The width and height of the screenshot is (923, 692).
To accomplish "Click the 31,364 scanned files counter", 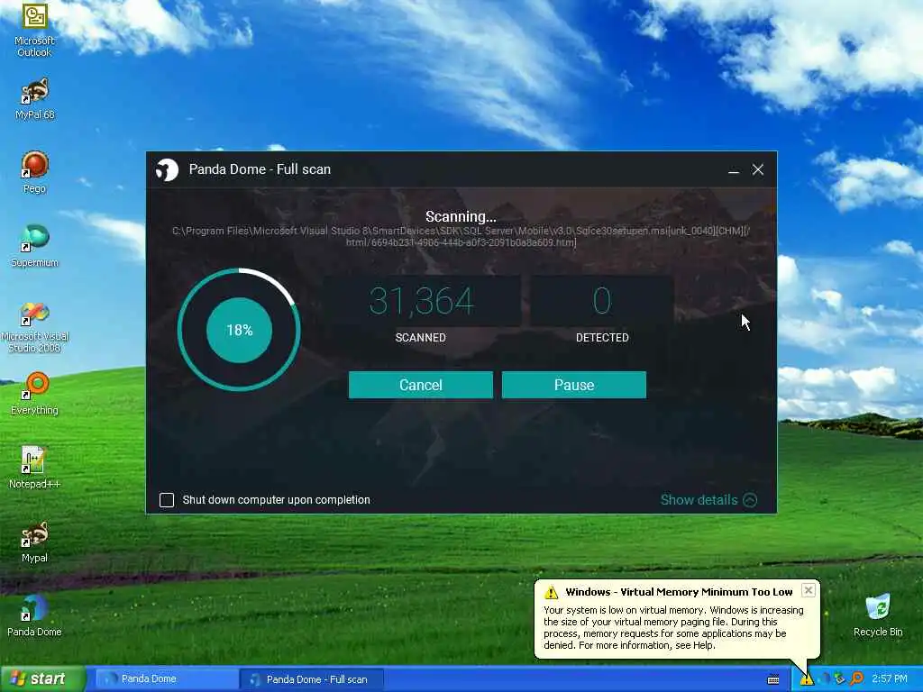I will tap(421, 301).
